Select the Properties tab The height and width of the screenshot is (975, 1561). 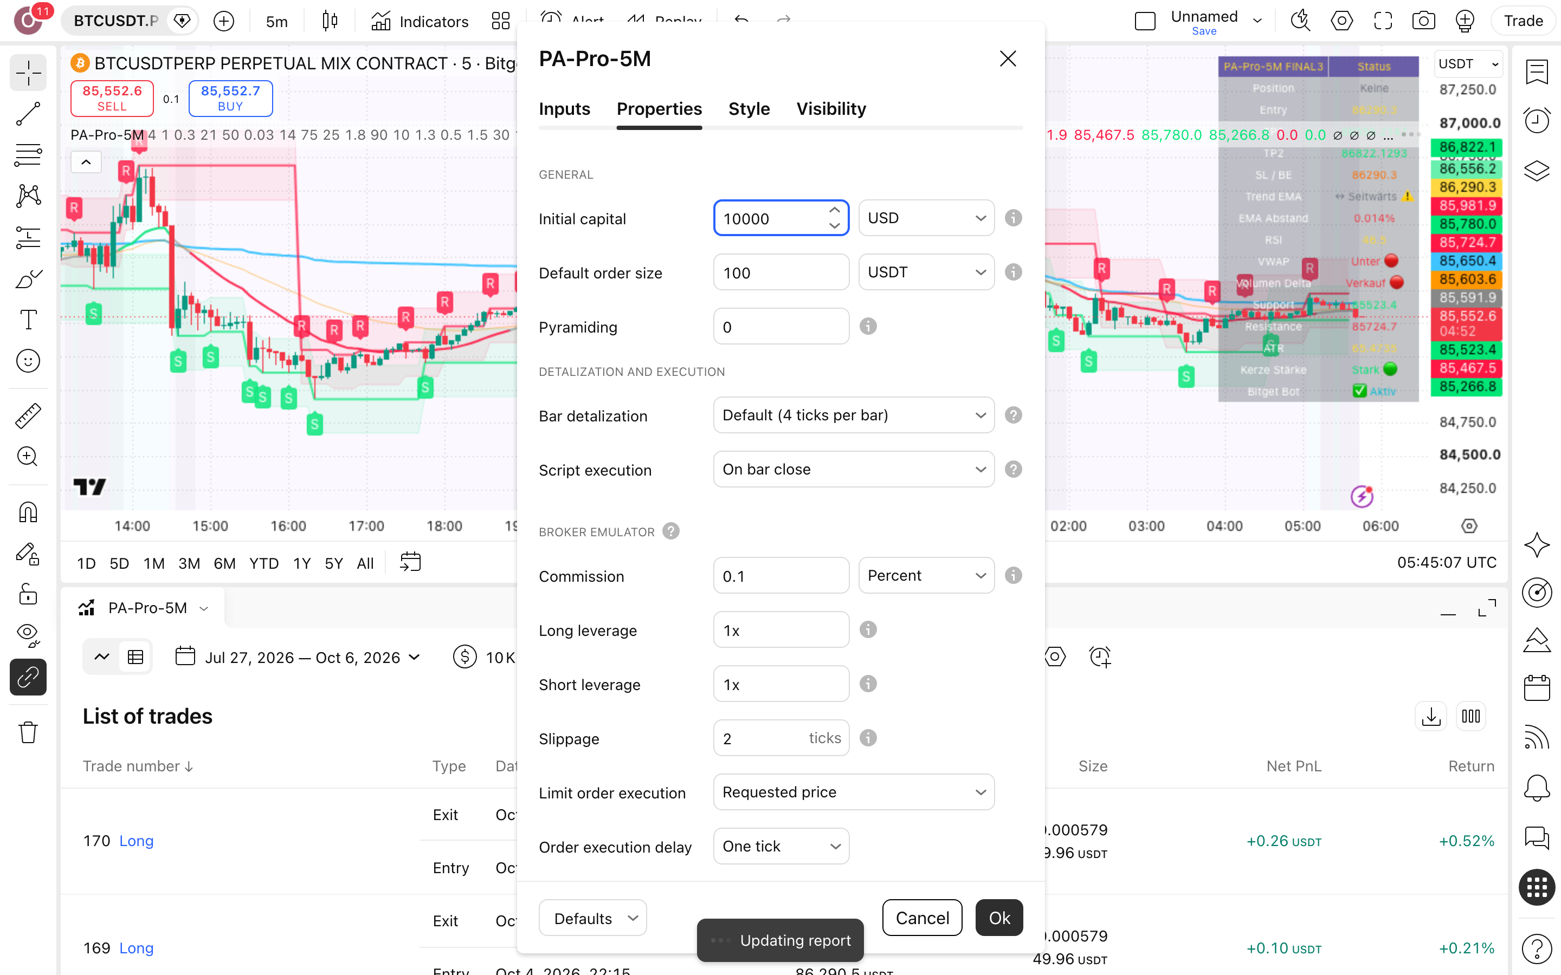659,109
